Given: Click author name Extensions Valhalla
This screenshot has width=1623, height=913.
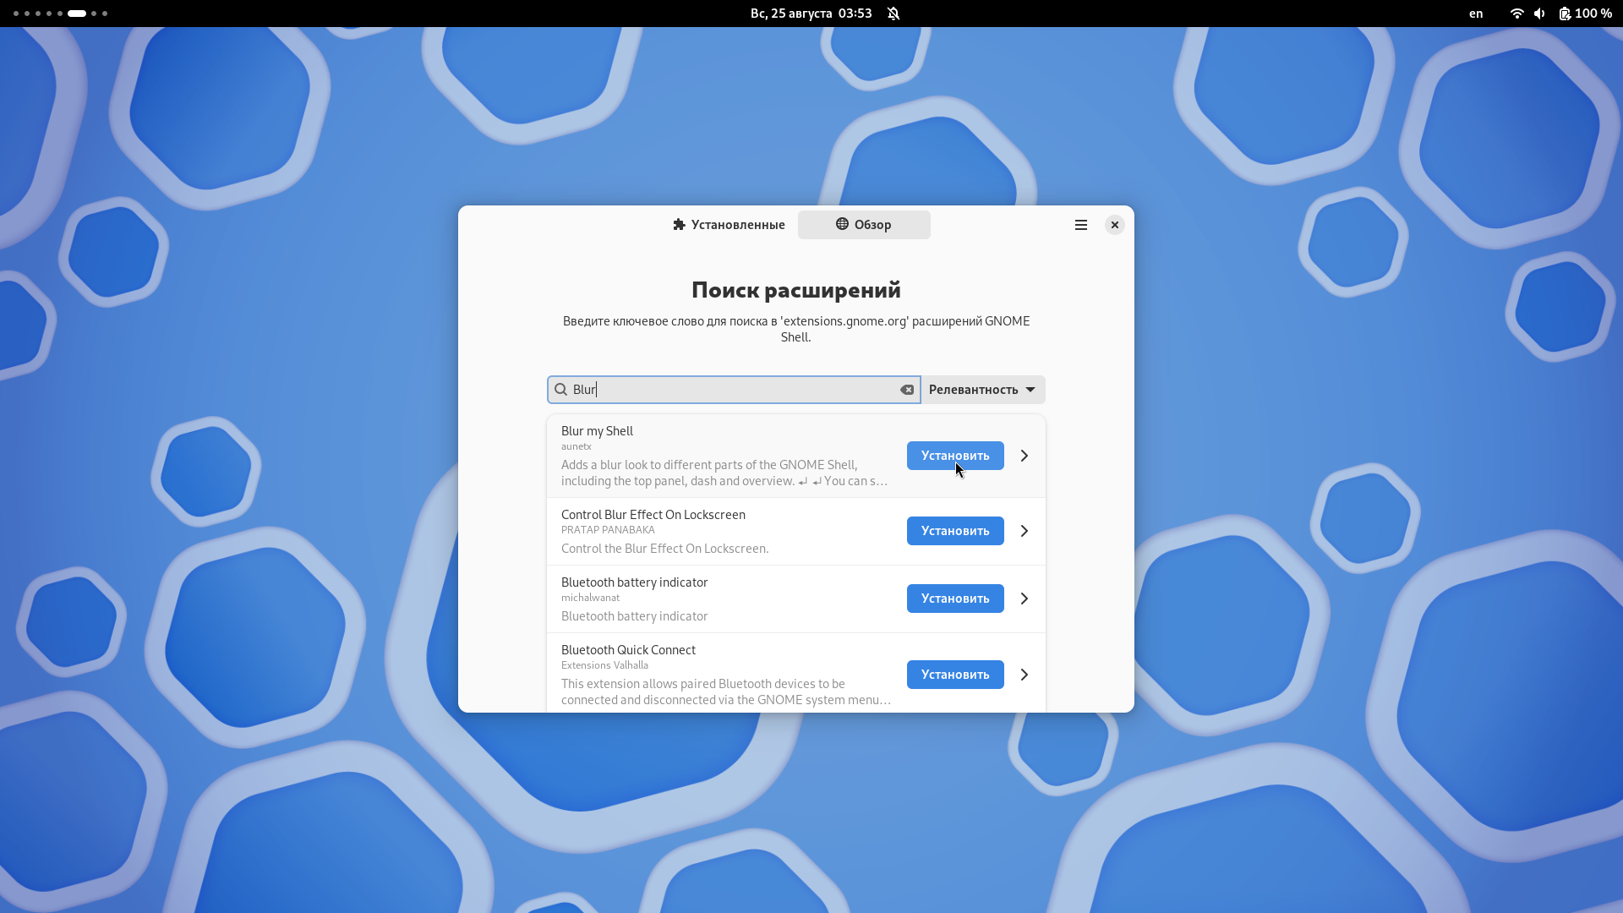Looking at the screenshot, I should coord(604,665).
